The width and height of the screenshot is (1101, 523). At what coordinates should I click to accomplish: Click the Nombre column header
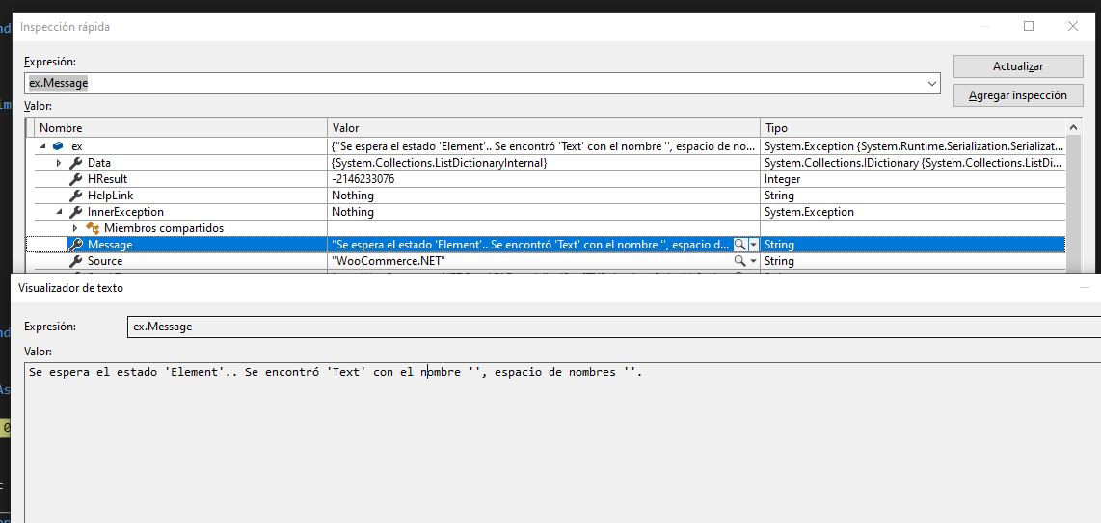coord(181,128)
